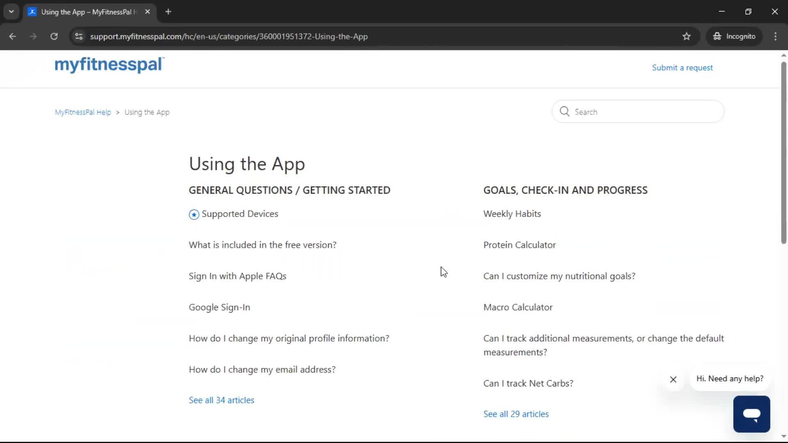
Task: Restore down the browser window
Action: point(748,12)
